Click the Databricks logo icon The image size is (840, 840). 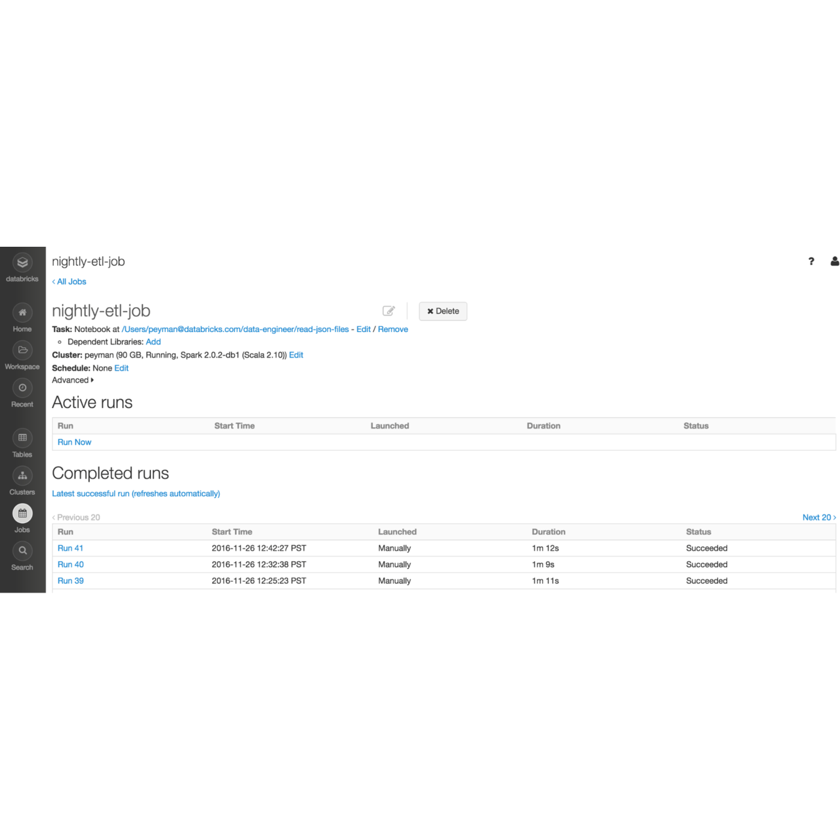(22, 263)
